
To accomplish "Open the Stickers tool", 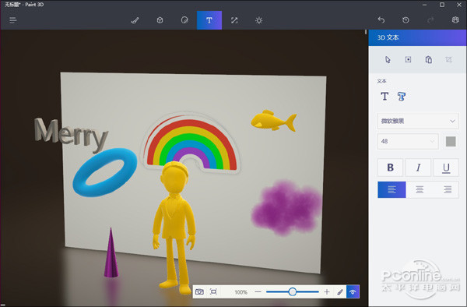I will (x=184, y=20).
